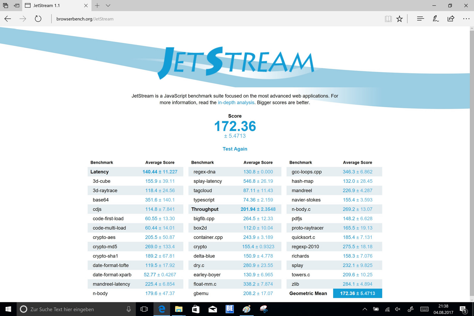Click the scrollbar up arrow
This screenshot has width=474, height=316.
click(472, 28)
